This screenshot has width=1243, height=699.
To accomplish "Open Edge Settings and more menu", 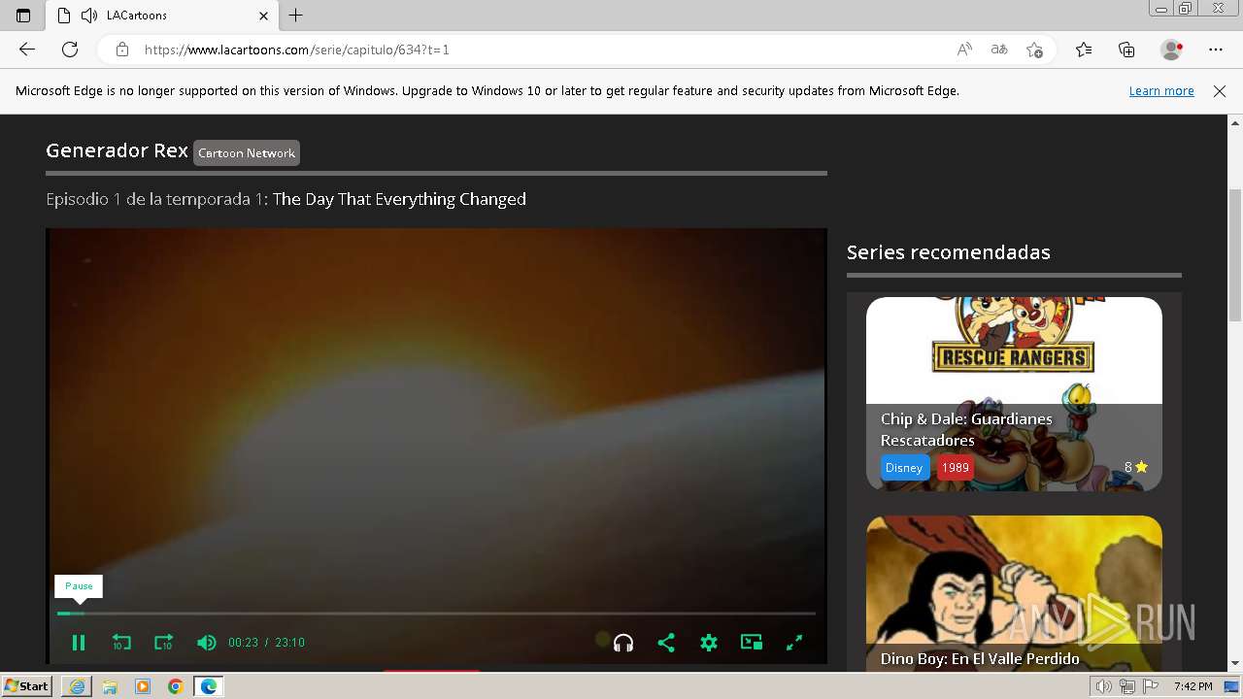I will (1216, 50).
